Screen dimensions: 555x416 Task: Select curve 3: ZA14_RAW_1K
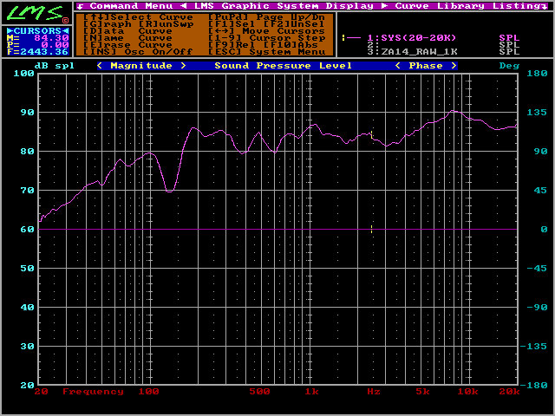point(413,52)
